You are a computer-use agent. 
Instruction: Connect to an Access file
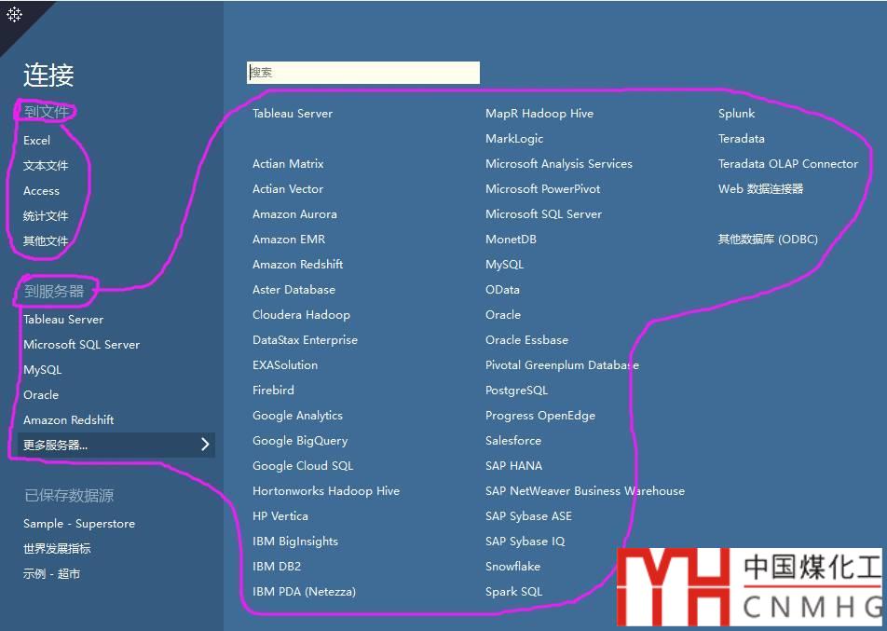pyautogui.click(x=41, y=191)
